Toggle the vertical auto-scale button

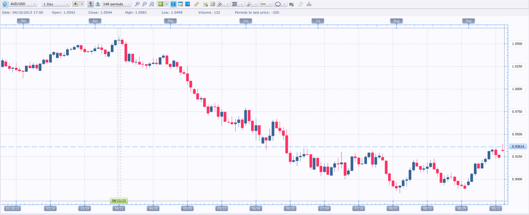click(173, 4)
